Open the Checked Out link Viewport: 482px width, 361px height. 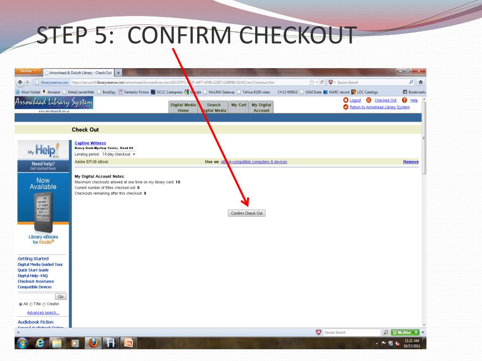[385, 100]
